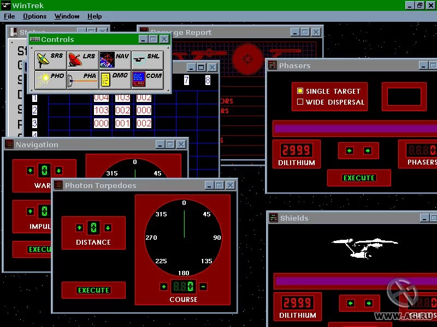Click the WinTrek application title icon
Screen dimensions: 437x327
[x=6, y=5]
